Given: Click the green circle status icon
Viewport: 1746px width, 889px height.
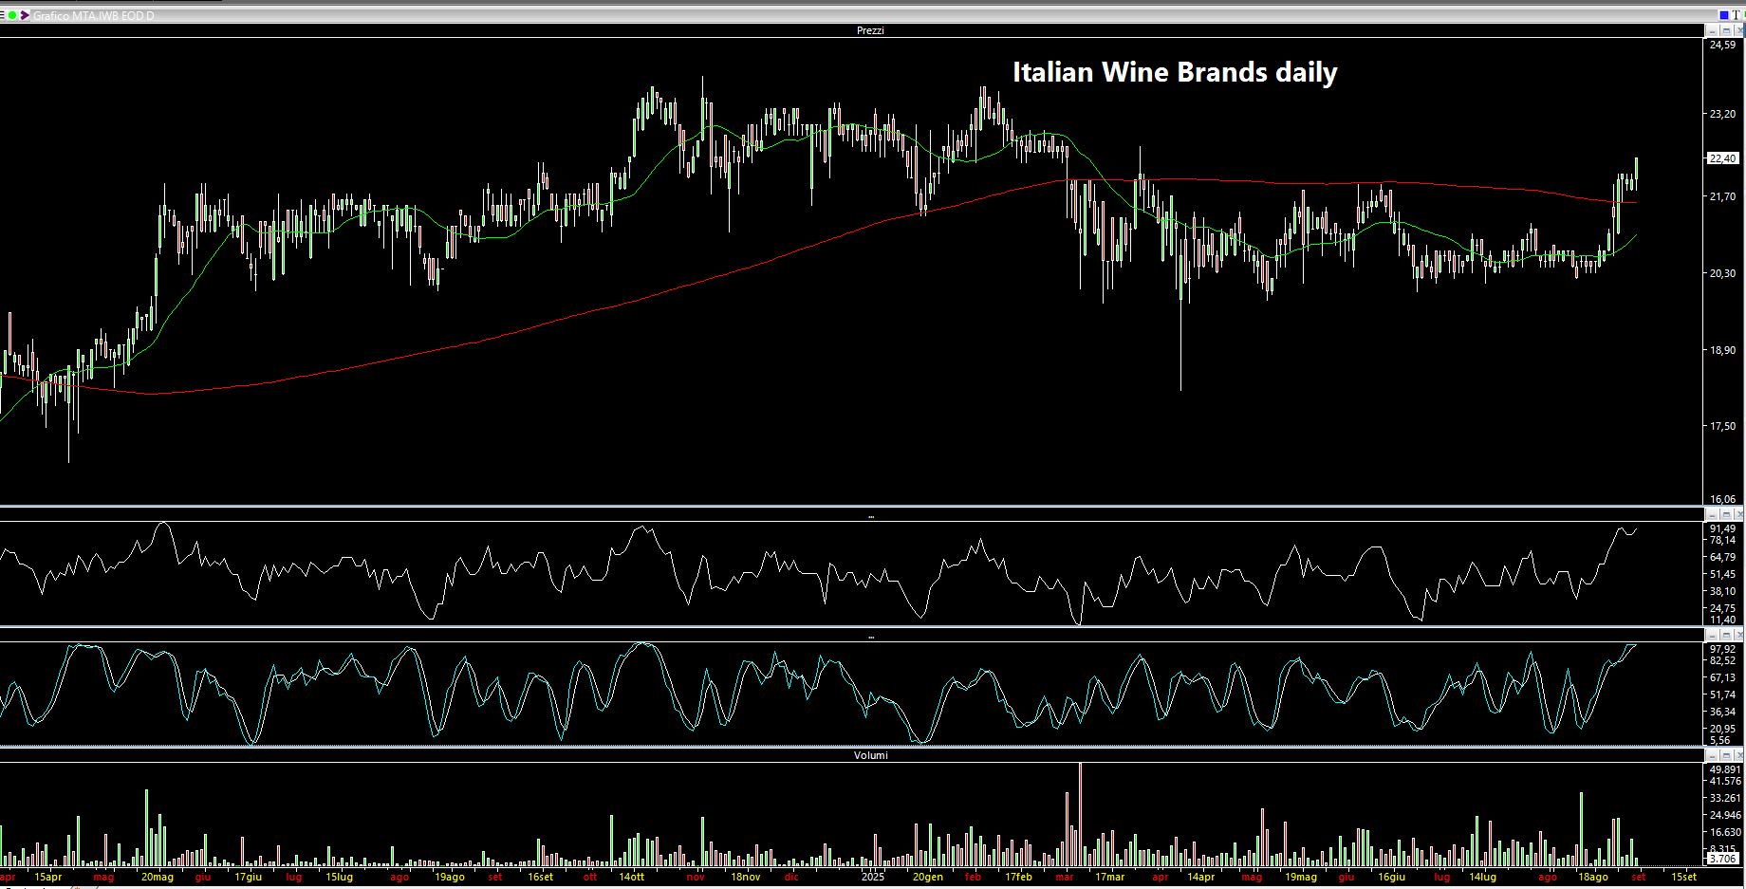Looking at the screenshot, I should click(x=12, y=15).
